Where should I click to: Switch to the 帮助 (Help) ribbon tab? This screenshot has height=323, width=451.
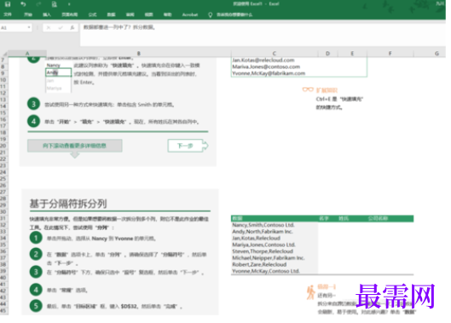coord(167,14)
